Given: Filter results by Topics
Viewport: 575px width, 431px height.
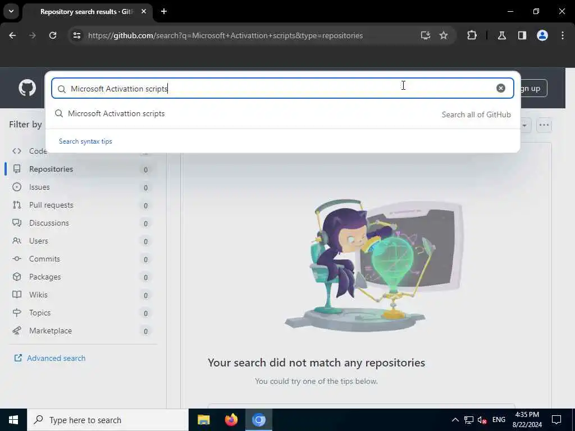Looking at the screenshot, I should click(81, 313).
